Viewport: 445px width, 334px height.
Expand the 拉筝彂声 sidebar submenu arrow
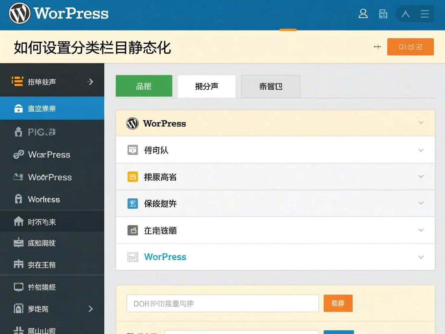tap(90, 82)
